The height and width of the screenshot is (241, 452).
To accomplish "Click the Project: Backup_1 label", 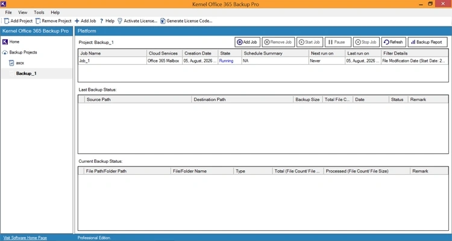I will coord(96,42).
